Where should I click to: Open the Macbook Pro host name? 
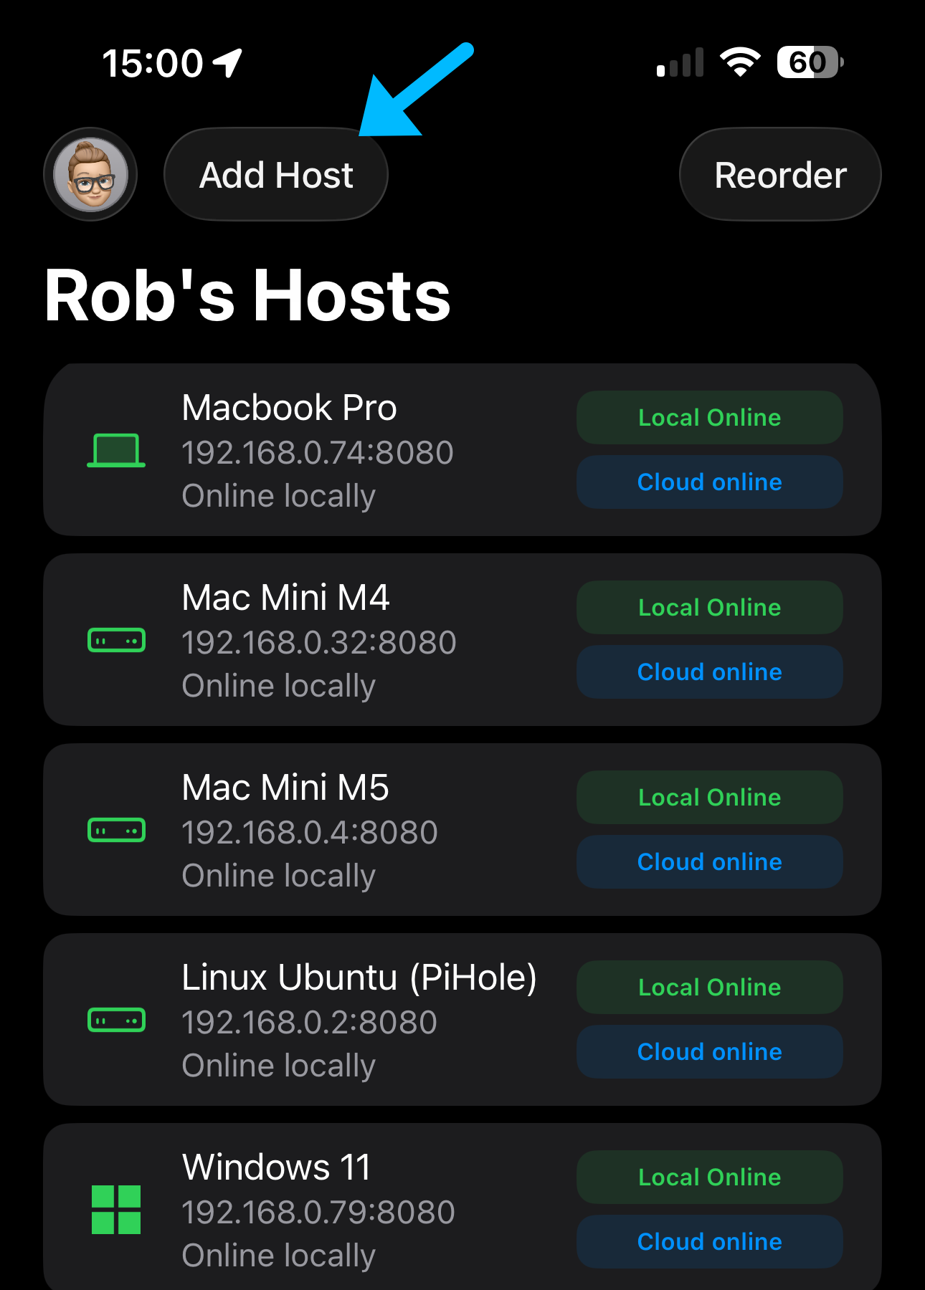coord(289,408)
